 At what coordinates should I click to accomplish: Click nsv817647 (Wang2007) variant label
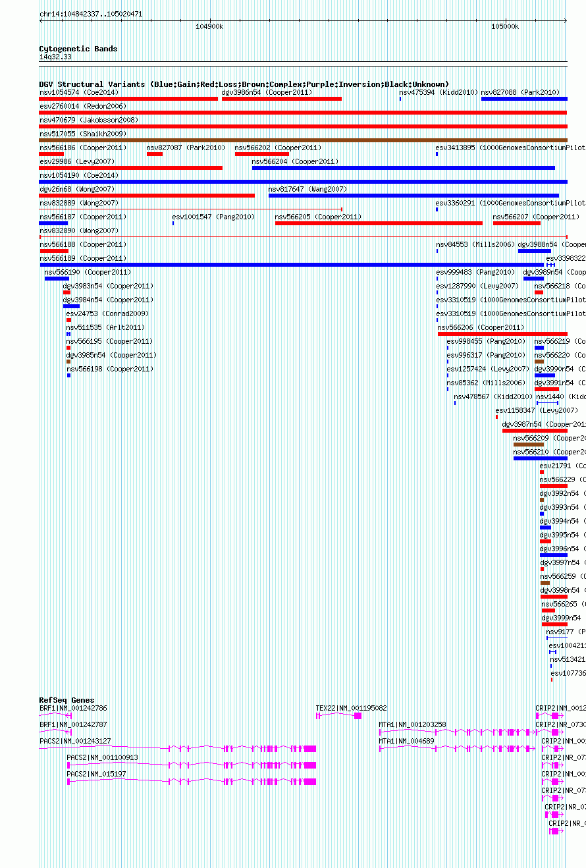307,189
